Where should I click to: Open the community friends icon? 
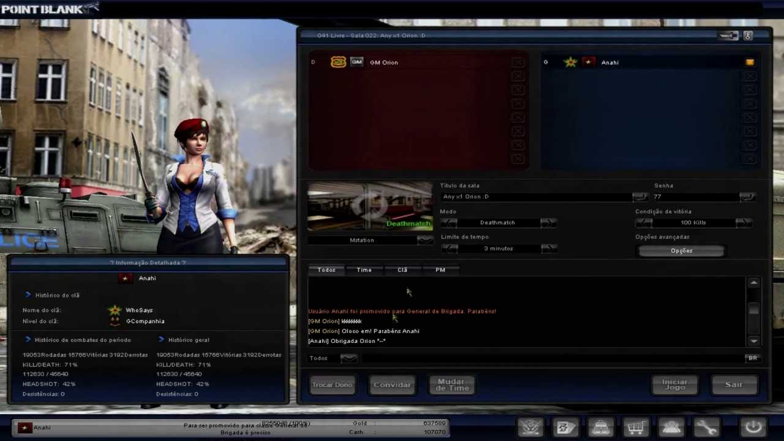point(671,427)
